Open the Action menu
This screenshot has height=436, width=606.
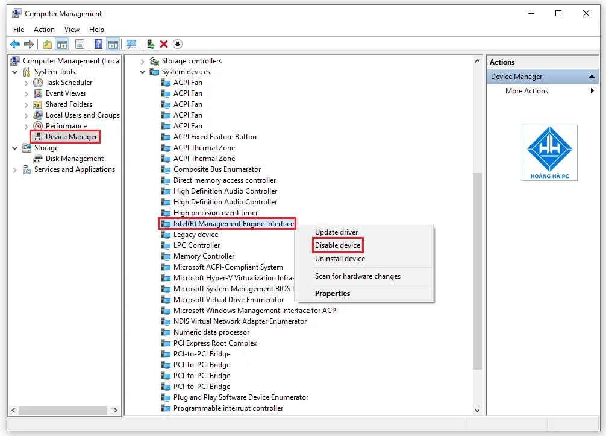point(44,29)
